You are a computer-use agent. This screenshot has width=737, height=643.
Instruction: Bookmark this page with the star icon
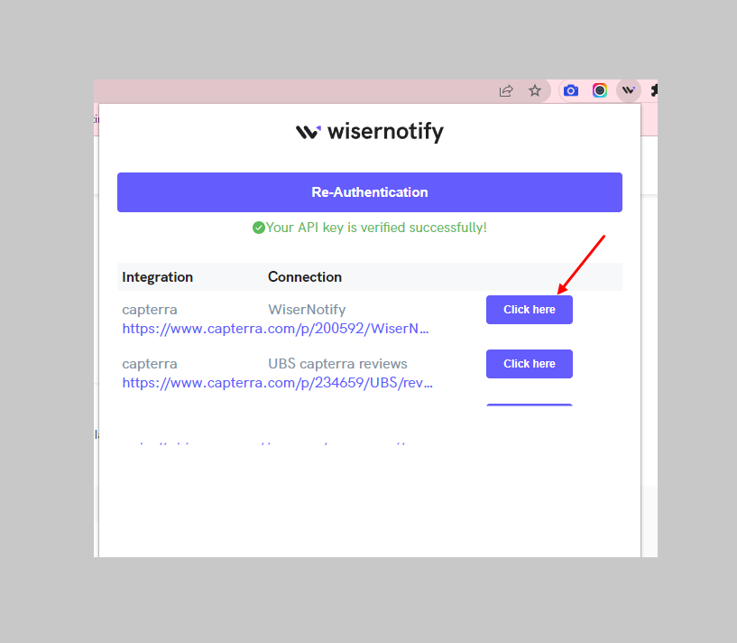[534, 90]
